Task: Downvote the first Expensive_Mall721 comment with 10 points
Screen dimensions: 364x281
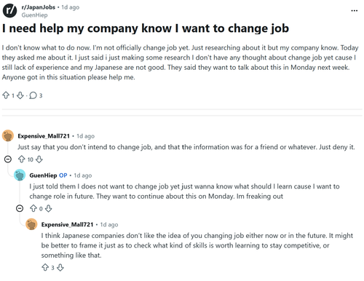Action: point(39,159)
